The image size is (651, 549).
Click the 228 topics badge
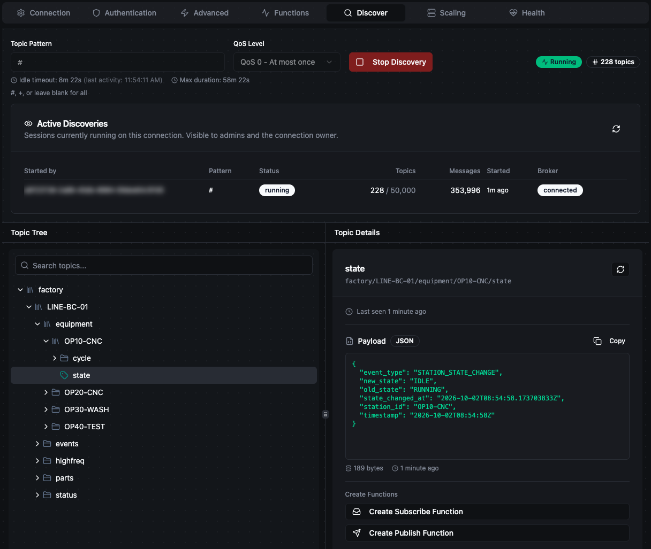click(x=613, y=62)
